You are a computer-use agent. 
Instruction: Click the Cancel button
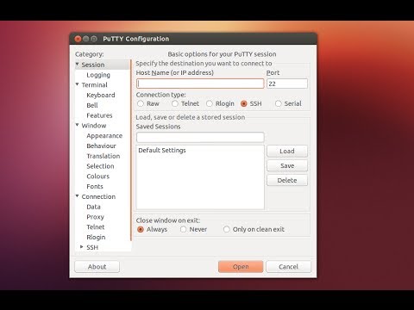(288, 267)
